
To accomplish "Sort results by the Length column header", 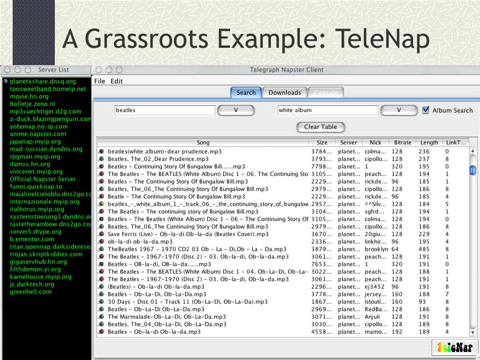I will [429, 142].
